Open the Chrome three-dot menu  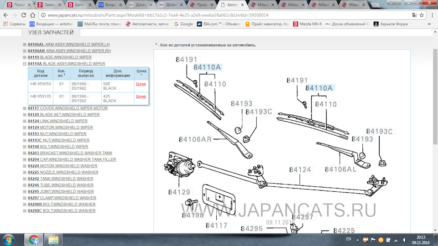pyautogui.click(x=433, y=15)
